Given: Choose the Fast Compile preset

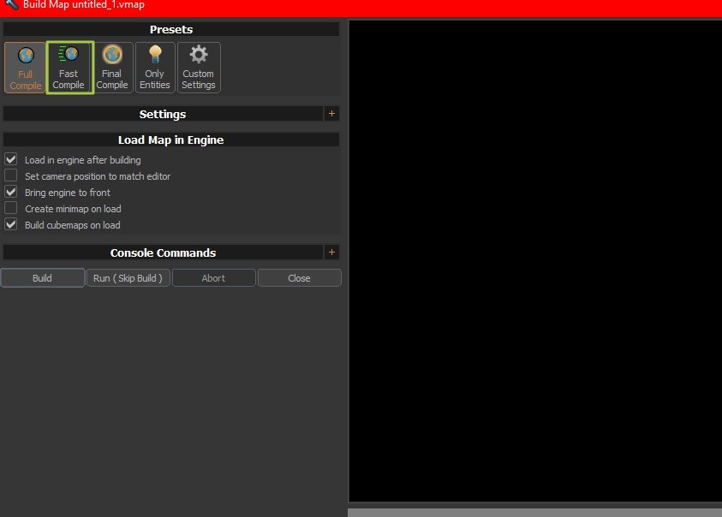Looking at the screenshot, I should click(69, 68).
